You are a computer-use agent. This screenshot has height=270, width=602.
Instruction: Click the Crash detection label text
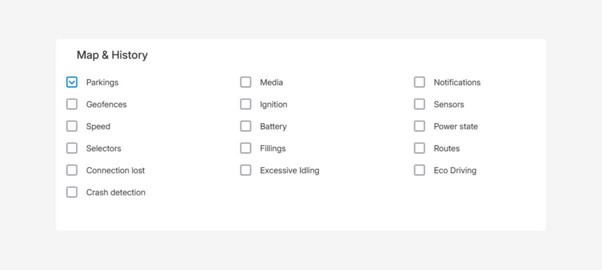[115, 192]
